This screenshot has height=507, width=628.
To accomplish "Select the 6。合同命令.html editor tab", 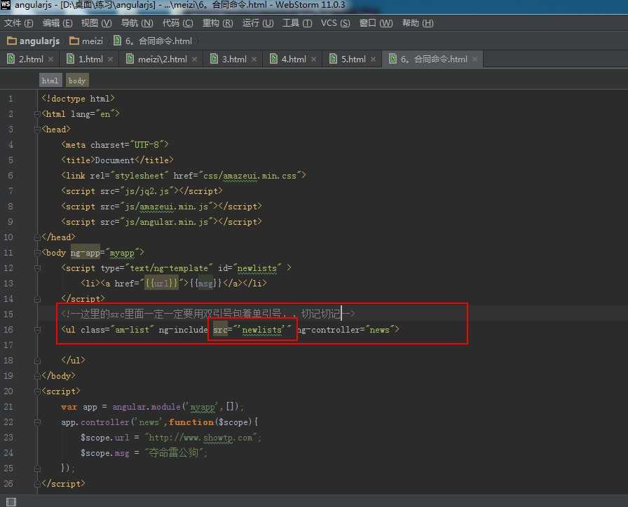I will 434,60.
